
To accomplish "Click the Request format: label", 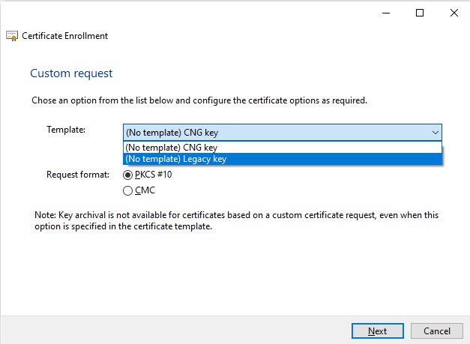I will point(78,175).
